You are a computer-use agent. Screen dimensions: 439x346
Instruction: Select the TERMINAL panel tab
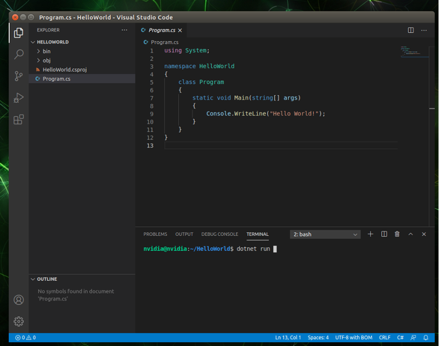coord(257,234)
